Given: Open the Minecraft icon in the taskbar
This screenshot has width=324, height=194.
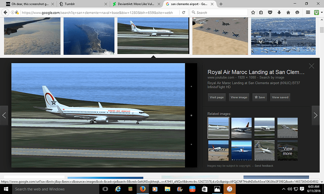Looking at the screenshot, I should 130,189.
